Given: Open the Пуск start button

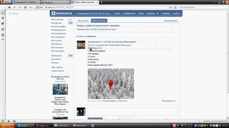Looking at the screenshot, I should pyautogui.click(x=7, y=126).
